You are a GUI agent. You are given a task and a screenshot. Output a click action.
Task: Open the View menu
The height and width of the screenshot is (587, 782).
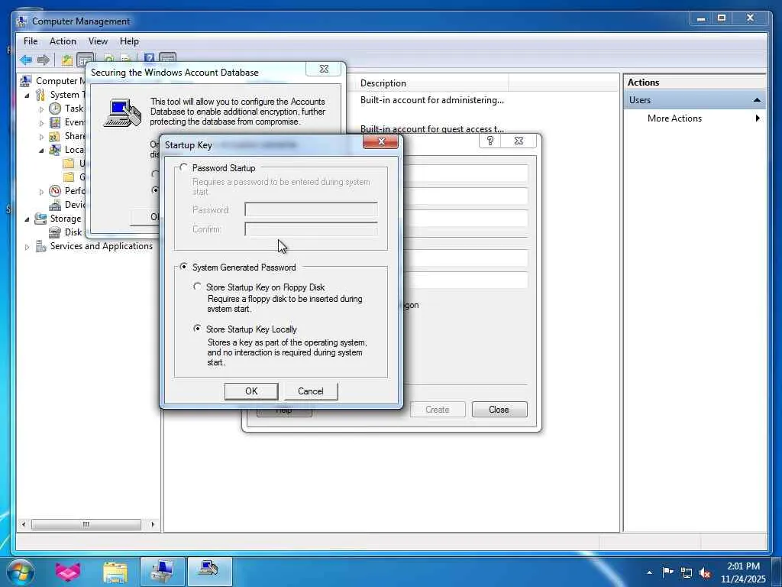98,41
